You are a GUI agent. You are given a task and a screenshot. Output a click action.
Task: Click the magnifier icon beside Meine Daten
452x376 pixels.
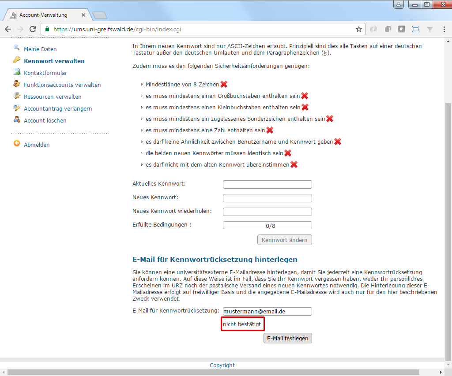pyautogui.click(x=17, y=48)
